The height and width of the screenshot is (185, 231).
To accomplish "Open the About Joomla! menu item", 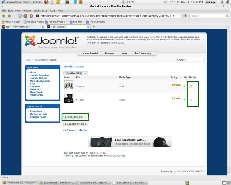I will [x=90, y=54].
